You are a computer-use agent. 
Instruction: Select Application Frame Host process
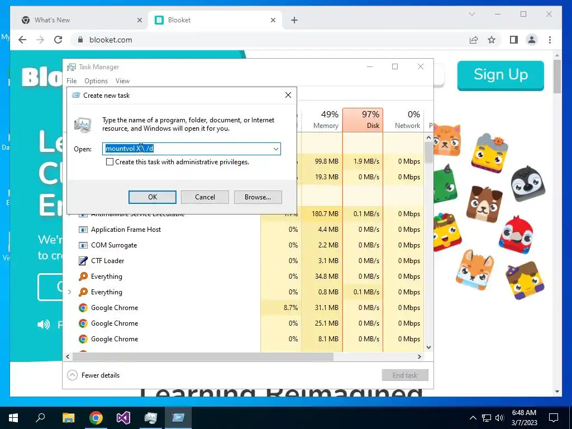pyautogui.click(x=244, y=230)
